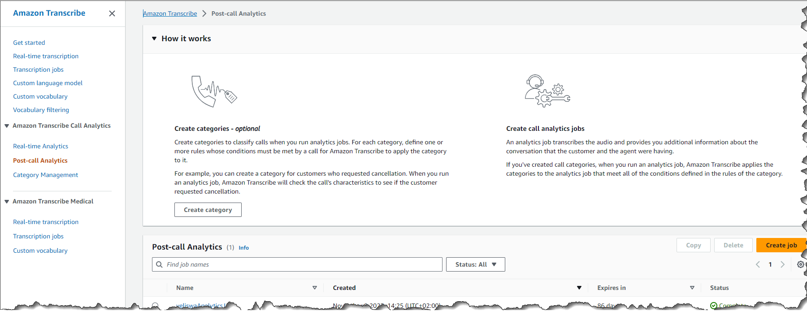Open Real-time Analytics page

coord(41,146)
